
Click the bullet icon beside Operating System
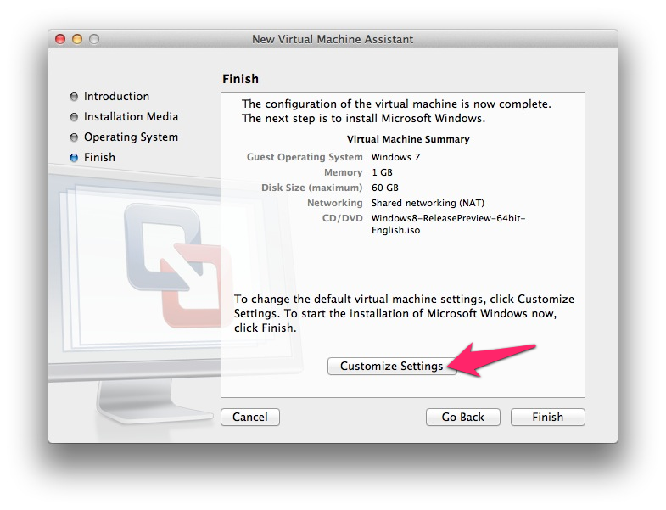point(74,137)
